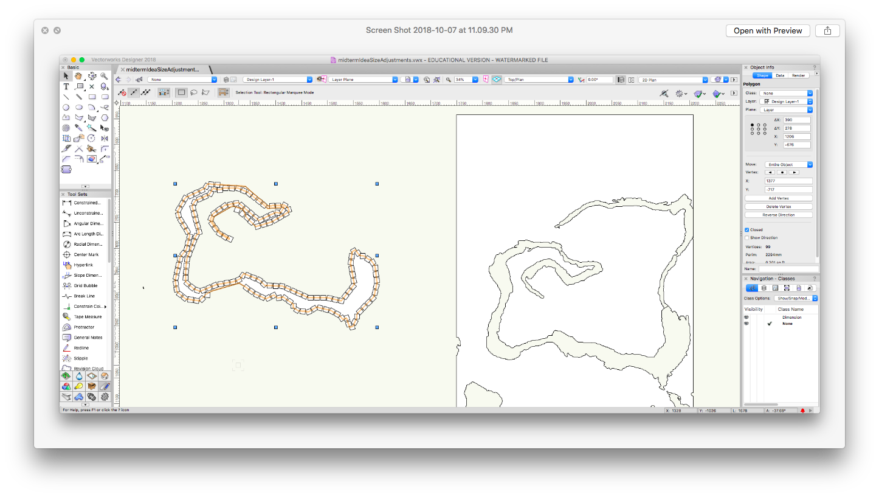Select the Rotate tool
The image size is (879, 497).
pyautogui.click(x=92, y=139)
